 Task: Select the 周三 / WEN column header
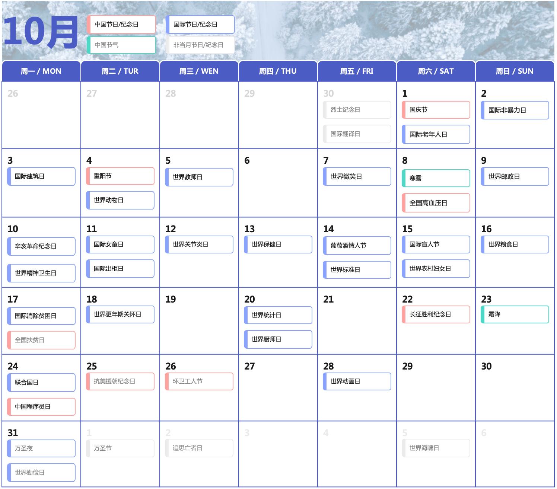(x=199, y=71)
